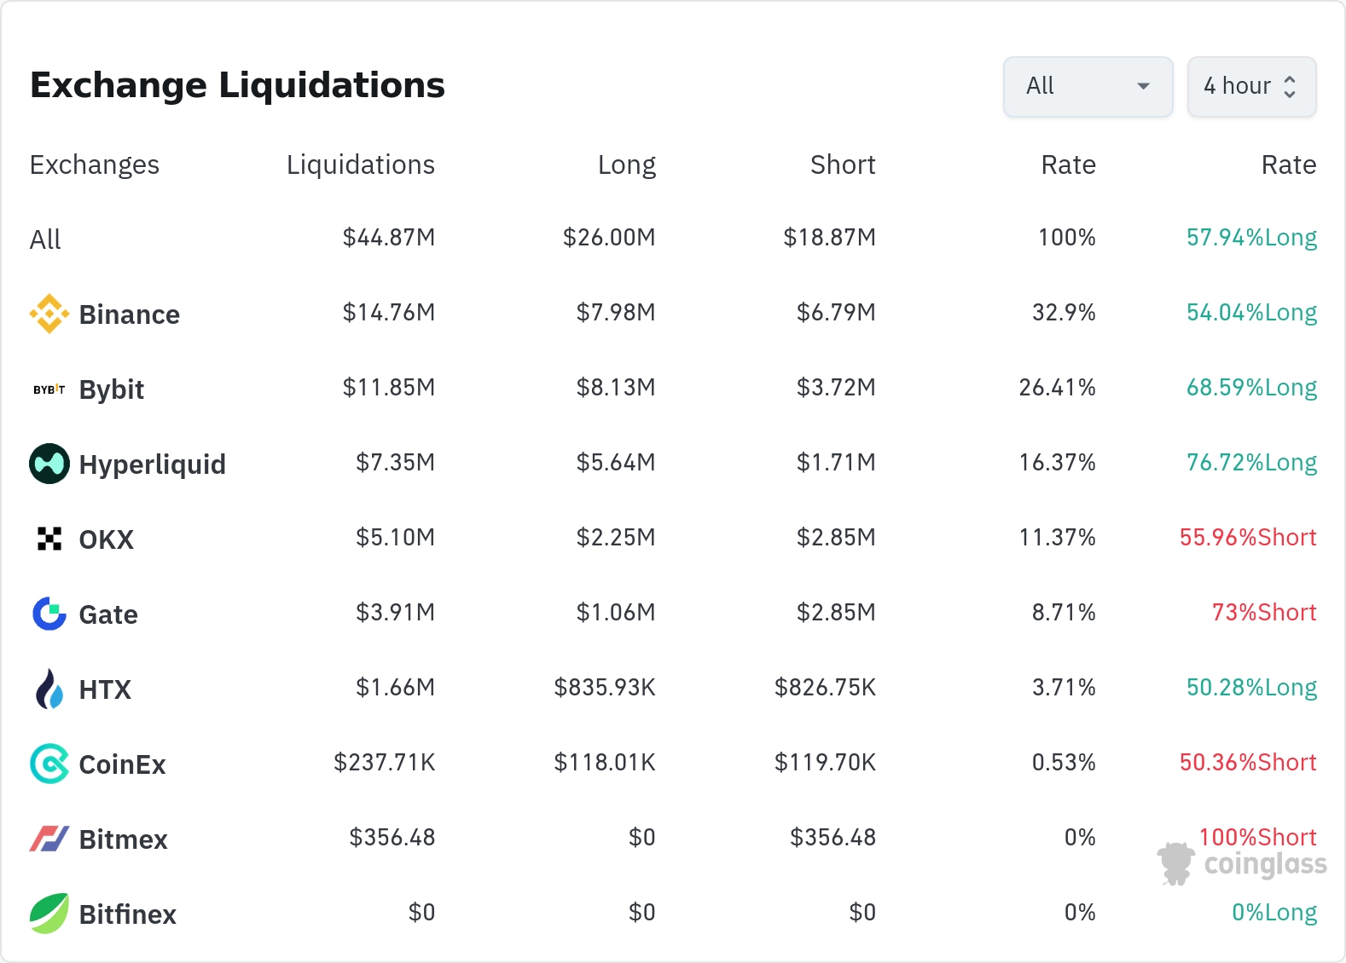Click the Bitfinex leaf logo icon
The height and width of the screenshot is (963, 1346).
click(49, 914)
